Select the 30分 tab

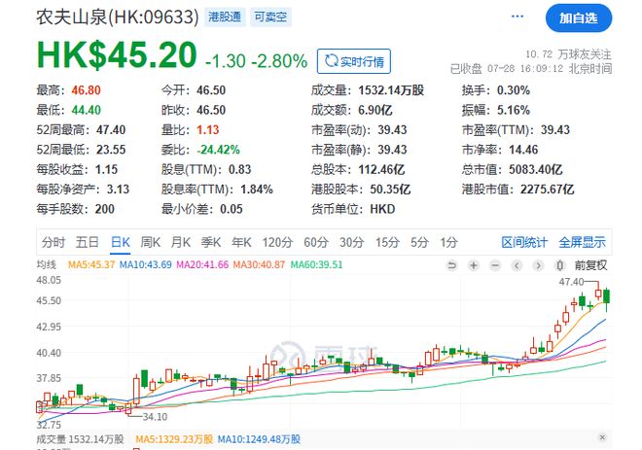pos(352,242)
